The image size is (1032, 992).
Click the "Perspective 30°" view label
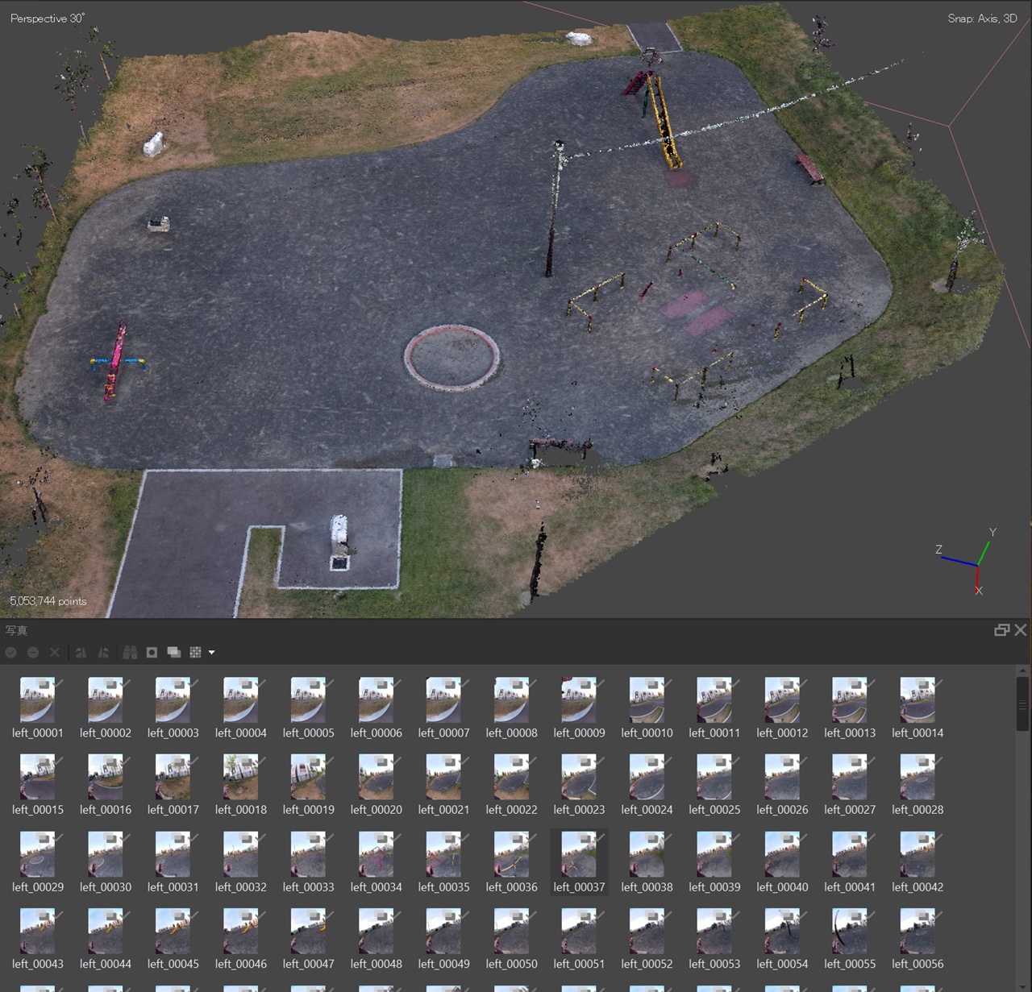tap(48, 18)
